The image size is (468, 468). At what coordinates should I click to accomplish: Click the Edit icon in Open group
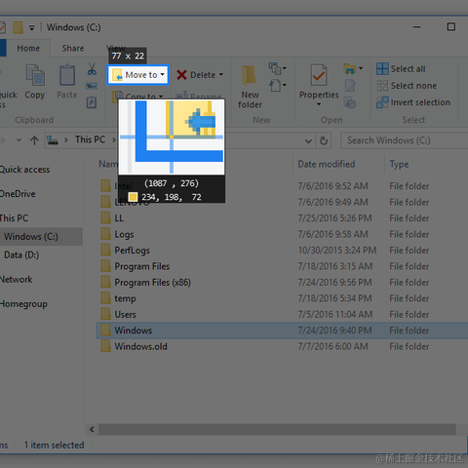(350, 86)
